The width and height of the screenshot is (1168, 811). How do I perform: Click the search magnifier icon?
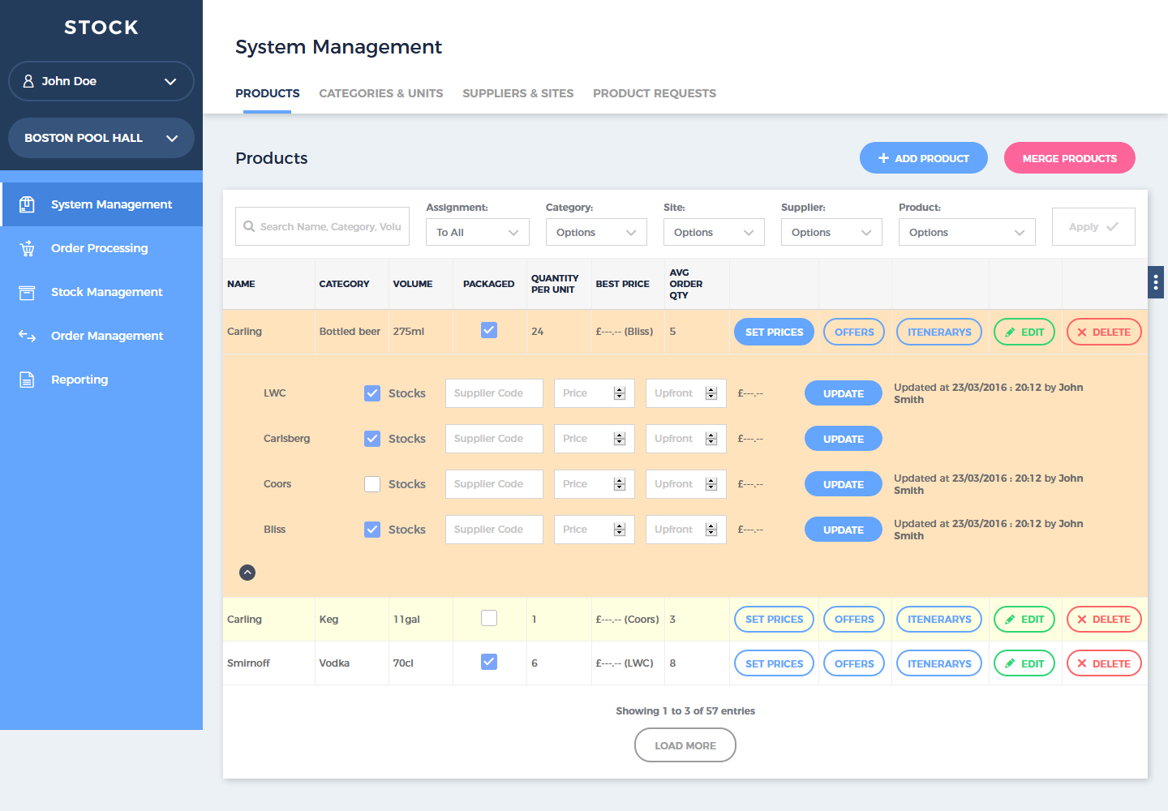(249, 227)
